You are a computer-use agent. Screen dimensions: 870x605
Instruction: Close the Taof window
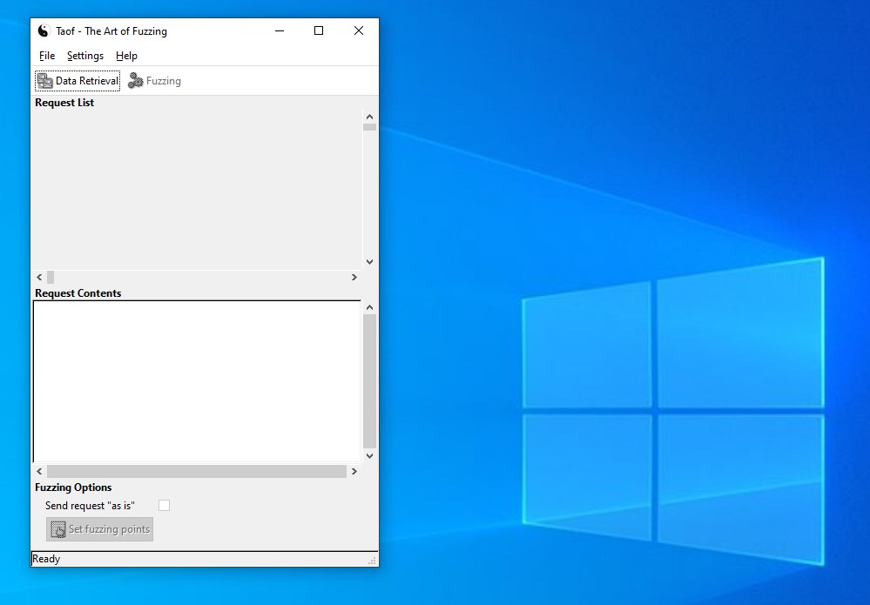tap(358, 31)
